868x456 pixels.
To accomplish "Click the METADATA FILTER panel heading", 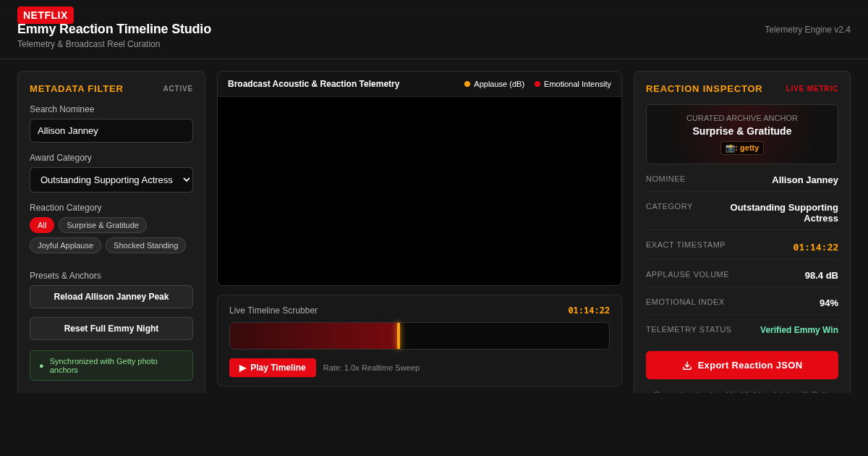I will coord(77,88).
